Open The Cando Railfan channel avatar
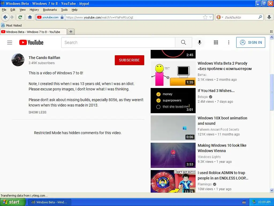The image size is (274, 206). pos(18,60)
